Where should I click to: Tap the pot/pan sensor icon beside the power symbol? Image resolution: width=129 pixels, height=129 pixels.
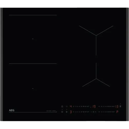click(67, 112)
